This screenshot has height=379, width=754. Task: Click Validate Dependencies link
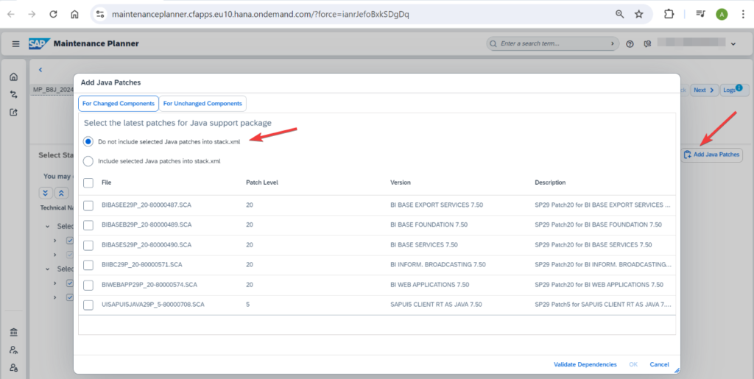pyautogui.click(x=585, y=364)
